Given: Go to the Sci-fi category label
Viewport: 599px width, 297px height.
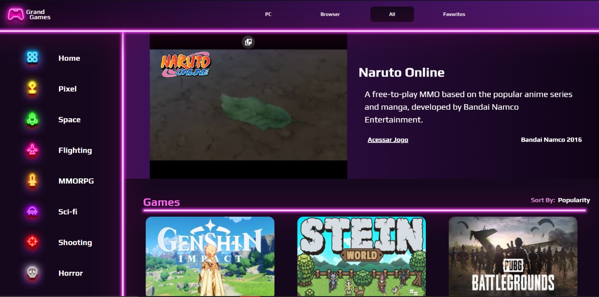Looking at the screenshot, I should click(68, 212).
